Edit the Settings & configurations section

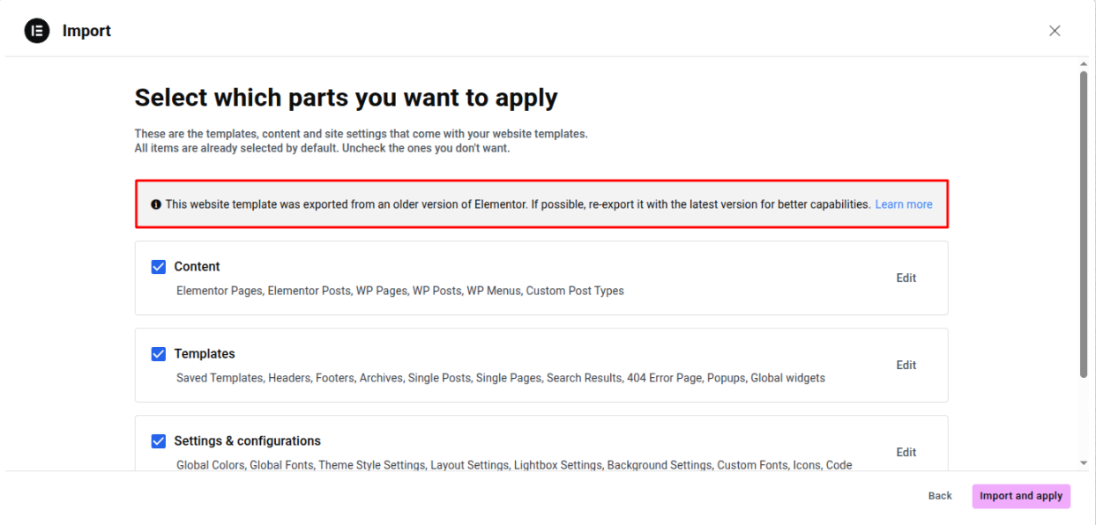[x=906, y=452]
